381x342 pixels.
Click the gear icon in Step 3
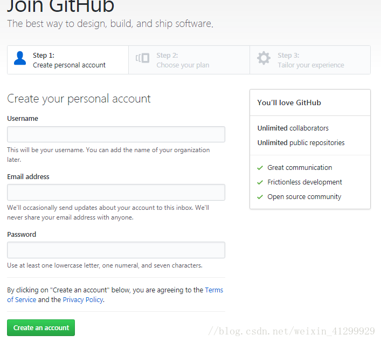coord(264,58)
